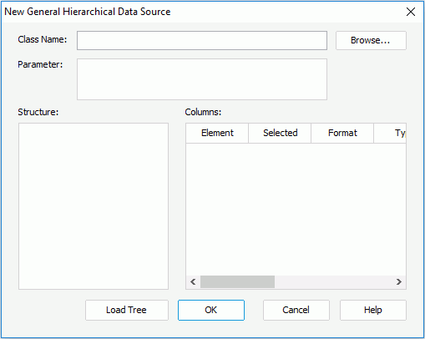This screenshot has width=425, height=339.
Task: Focus the Parameter text area
Action: pyautogui.click(x=202, y=79)
